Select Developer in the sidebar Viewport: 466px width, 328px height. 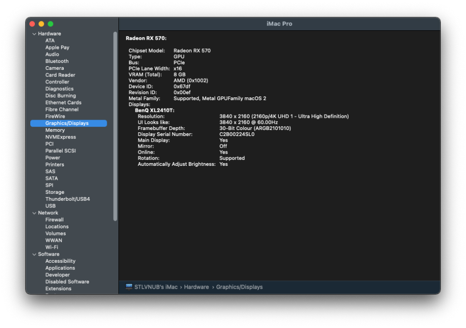[x=57, y=274]
